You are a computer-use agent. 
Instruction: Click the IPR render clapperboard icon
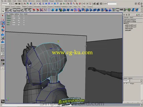(x=98, y=4)
